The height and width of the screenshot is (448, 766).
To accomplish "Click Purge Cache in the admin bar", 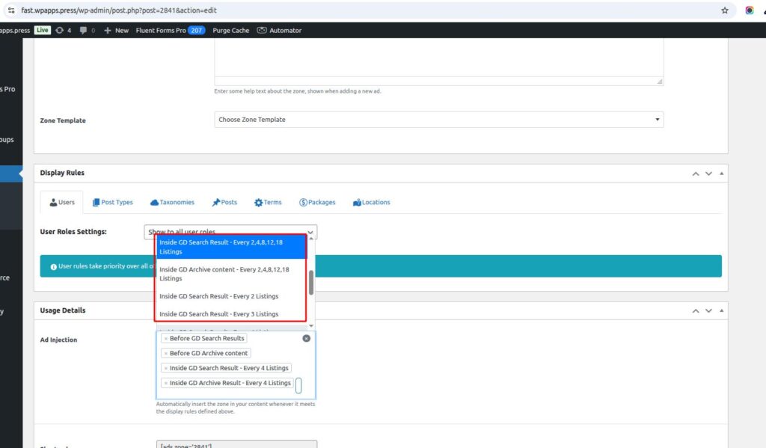I will point(230,31).
